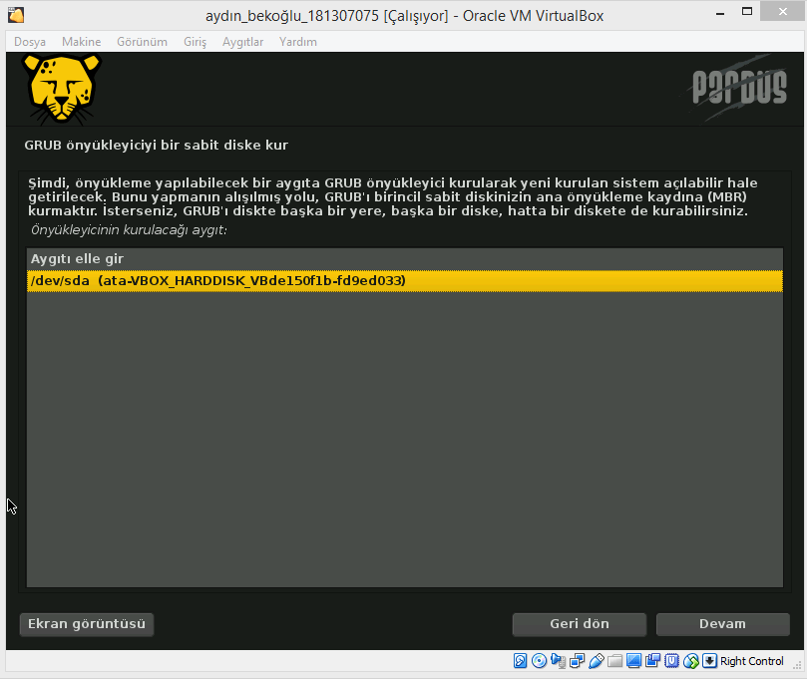
Task: Open the Aygıtlar menu
Action: point(243,42)
